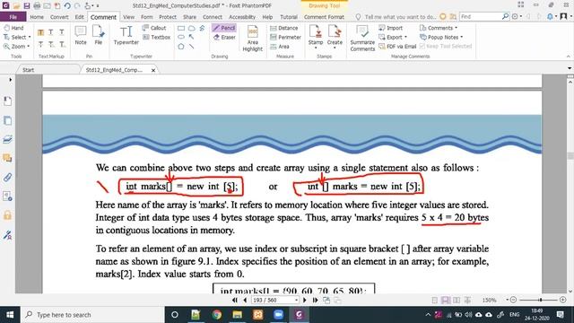
Task: Go to the next page
Action: click(x=305, y=300)
